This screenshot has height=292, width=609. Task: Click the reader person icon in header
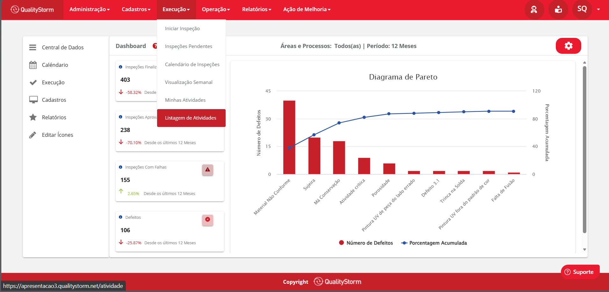[558, 10]
